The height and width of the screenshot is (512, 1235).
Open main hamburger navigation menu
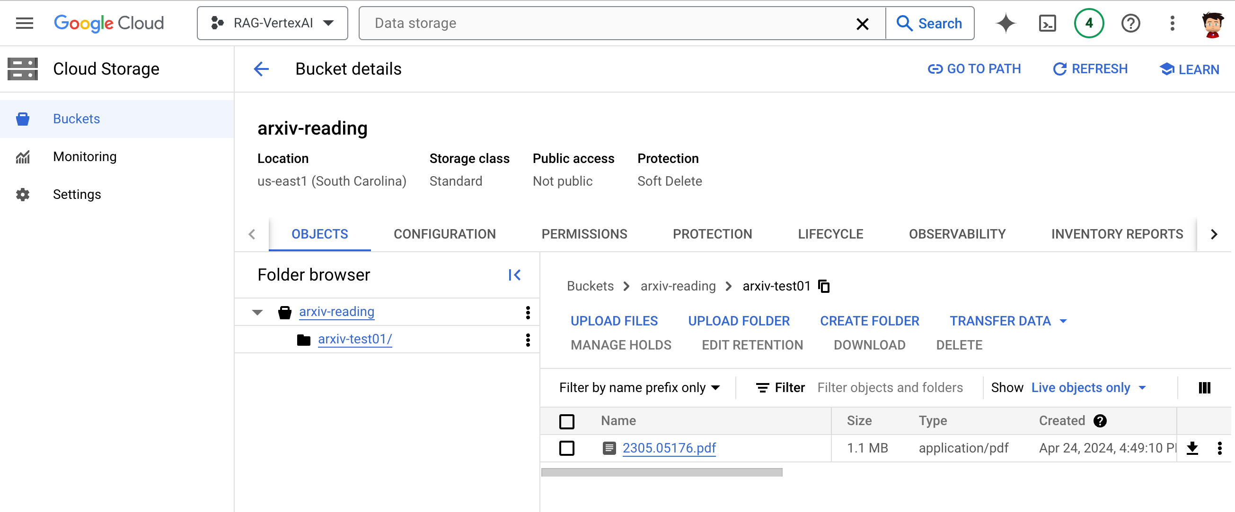click(25, 23)
